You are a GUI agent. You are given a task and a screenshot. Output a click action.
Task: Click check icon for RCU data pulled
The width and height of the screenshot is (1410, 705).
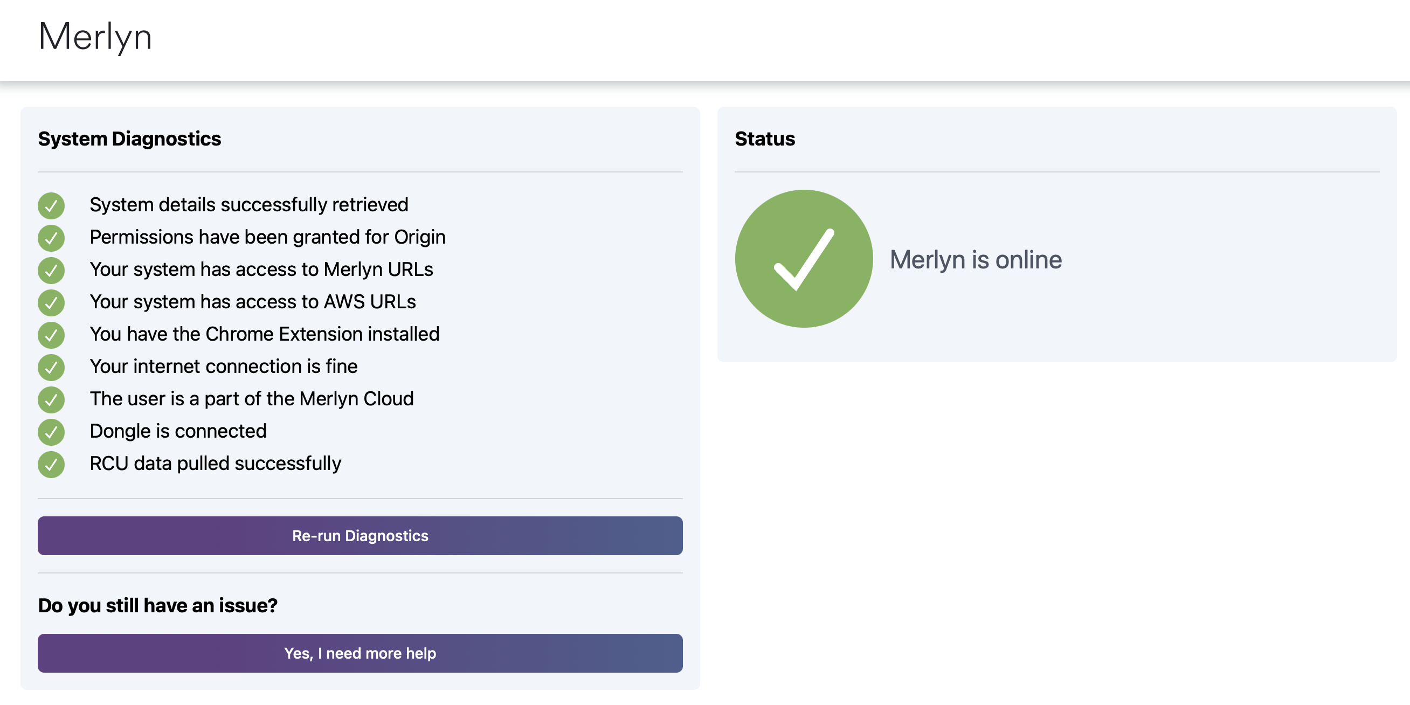pos(51,464)
